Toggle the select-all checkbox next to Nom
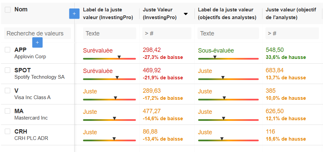The image size is (323, 152). (8, 10)
